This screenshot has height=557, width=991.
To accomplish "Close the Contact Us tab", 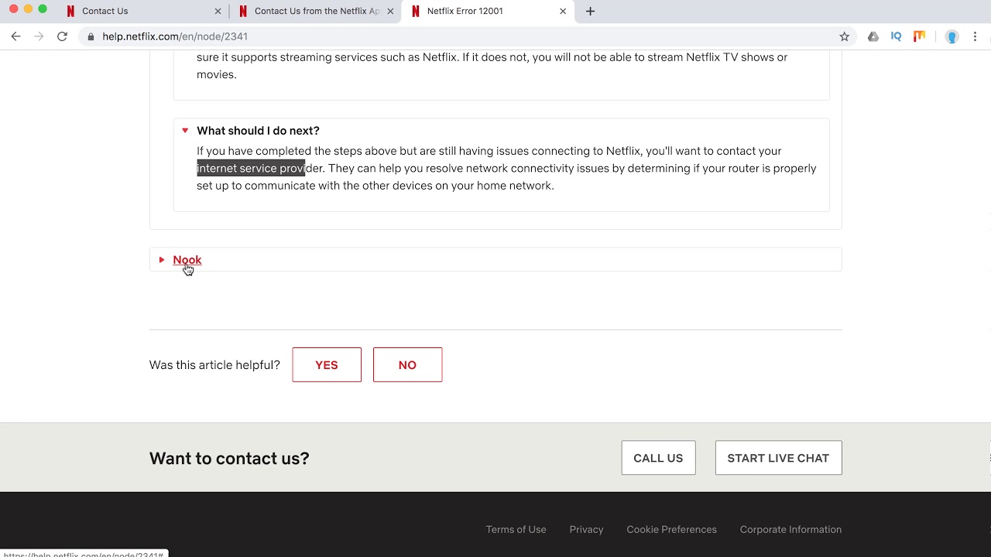I will tap(218, 11).
